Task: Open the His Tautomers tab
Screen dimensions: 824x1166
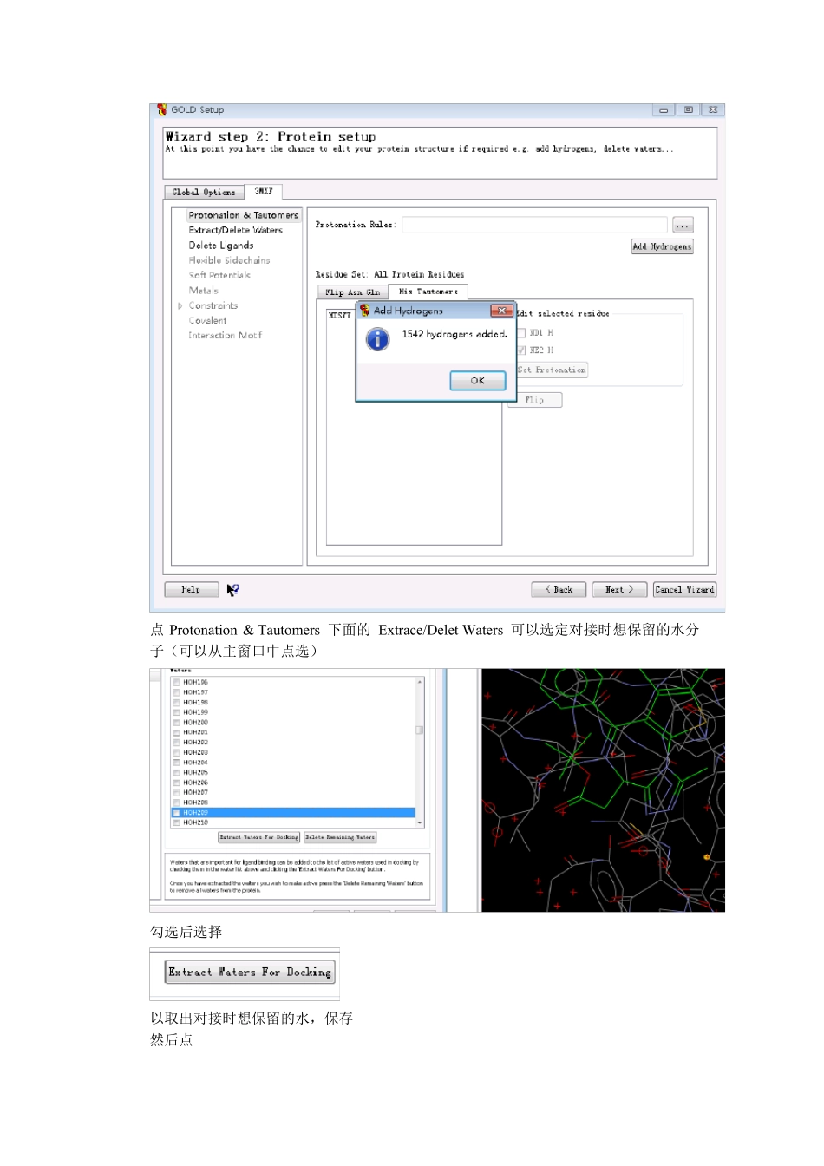Action: click(x=428, y=291)
